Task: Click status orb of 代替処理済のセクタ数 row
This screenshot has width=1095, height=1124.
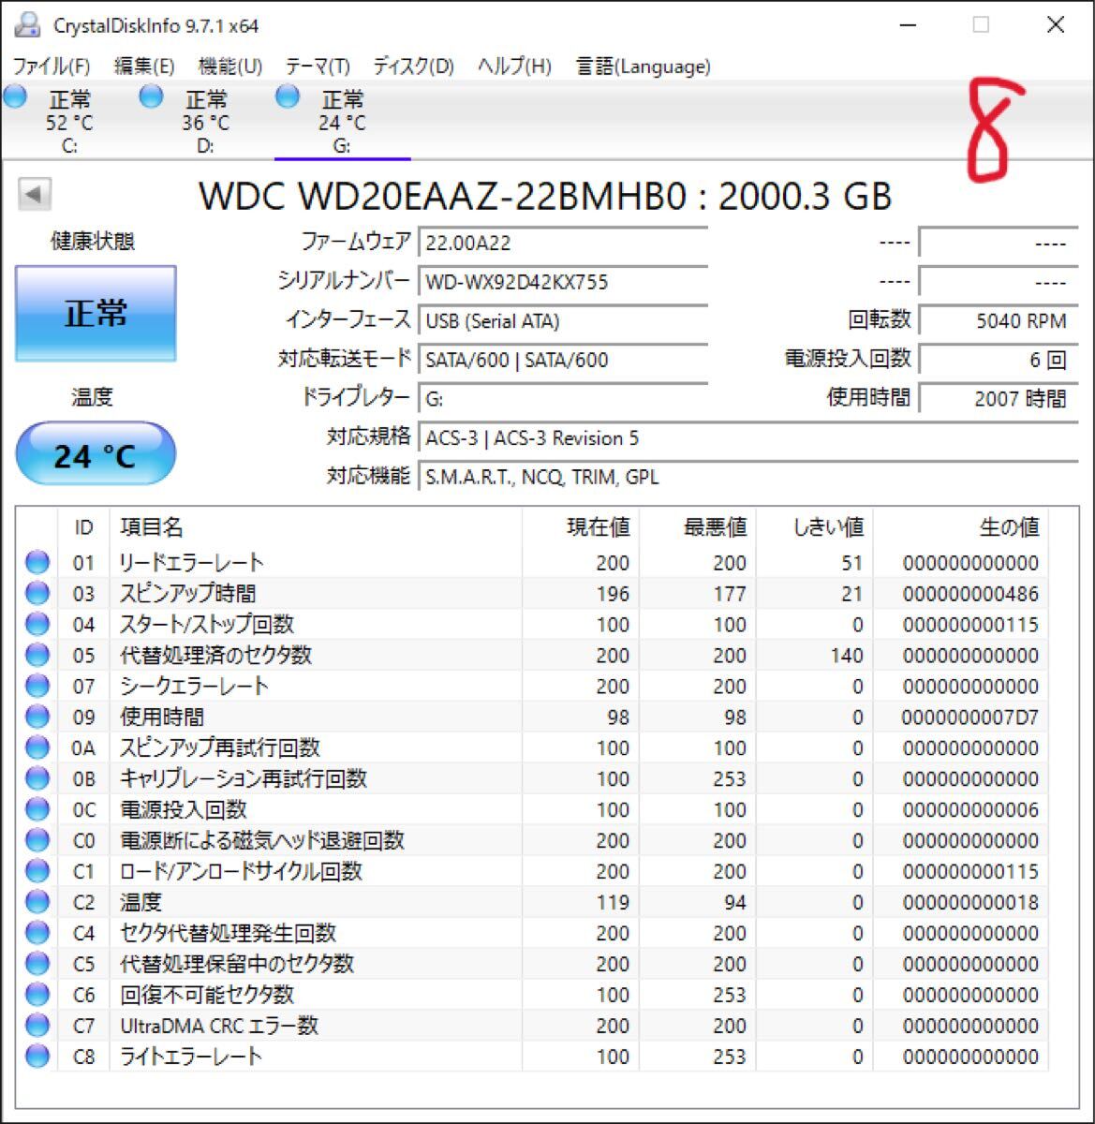Action: coord(37,656)
